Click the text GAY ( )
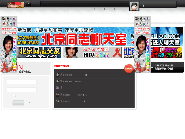The height and width of the screenshot is (139, 185). (82, 95)
